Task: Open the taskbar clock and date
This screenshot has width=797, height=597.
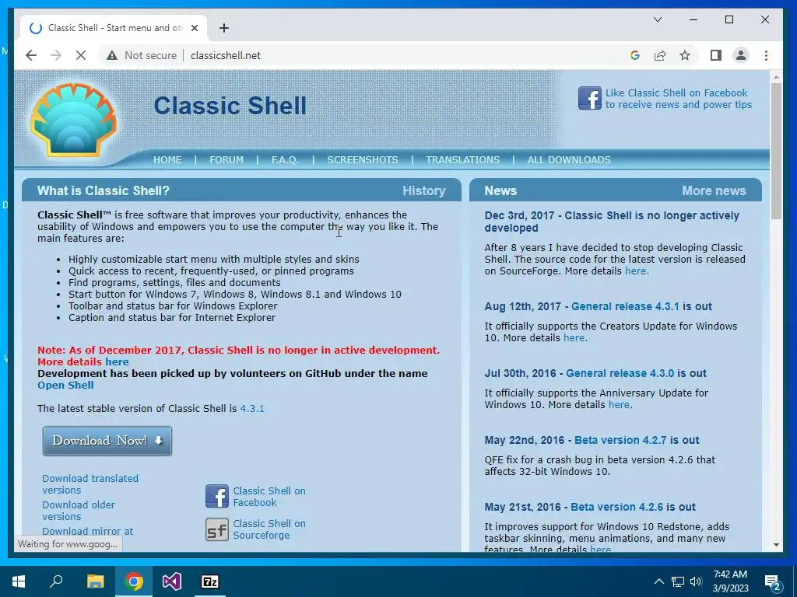Action: pos(730,581)
